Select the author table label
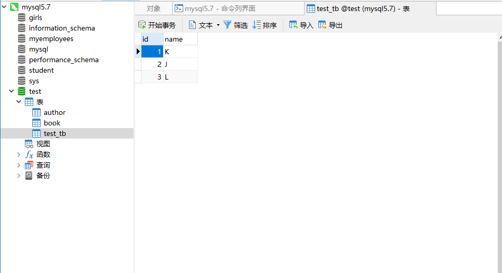Viewport: 502px width, 273px height. pos(54,113)
